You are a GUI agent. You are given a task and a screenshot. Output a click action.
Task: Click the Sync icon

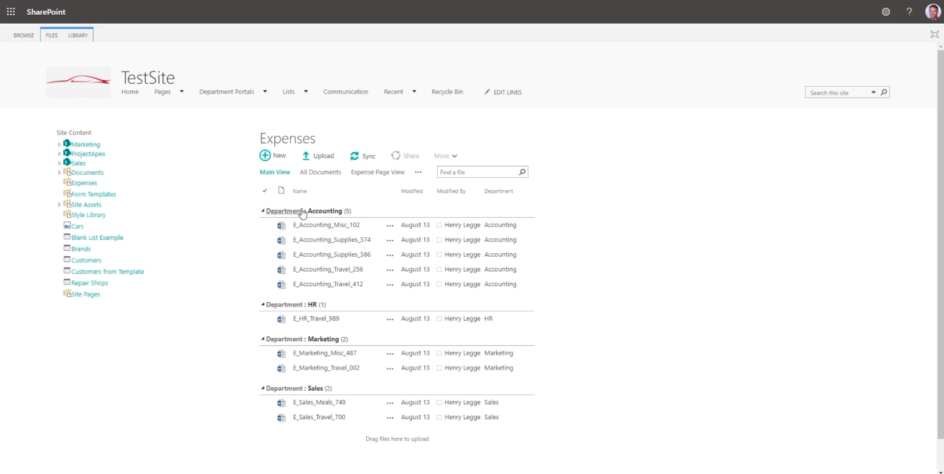(x=354, y=156)
